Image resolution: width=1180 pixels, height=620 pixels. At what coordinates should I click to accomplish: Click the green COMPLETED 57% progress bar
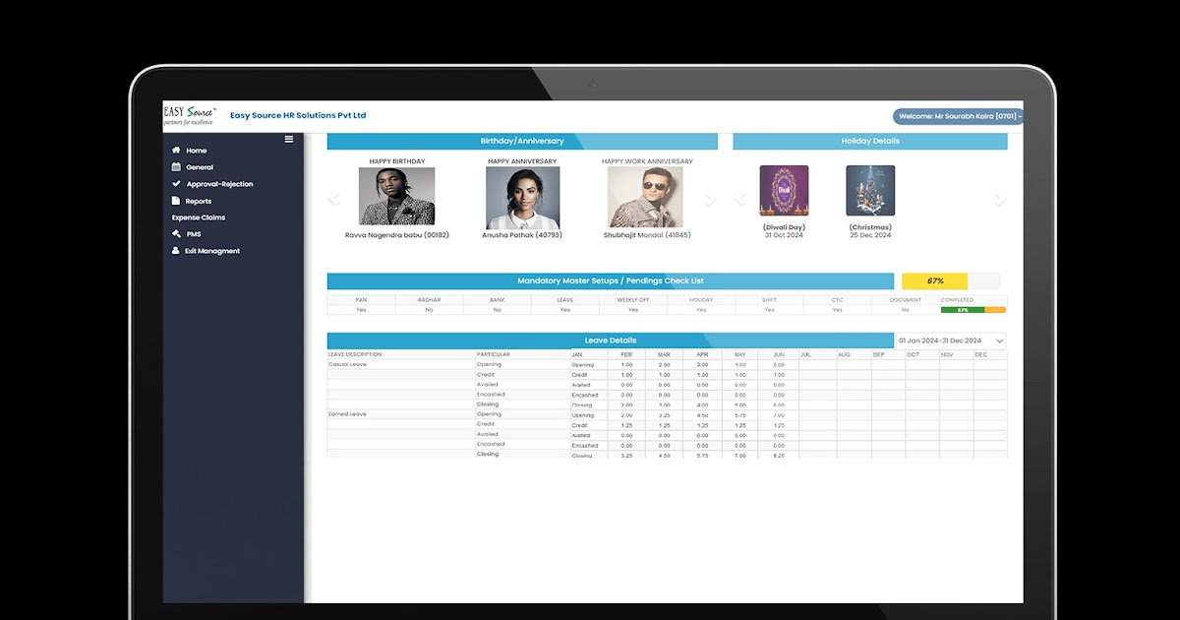click(x=963, y=310)
